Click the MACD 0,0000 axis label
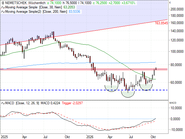The width and height of the screenshot is (185, 139). (x=175, y=119)
